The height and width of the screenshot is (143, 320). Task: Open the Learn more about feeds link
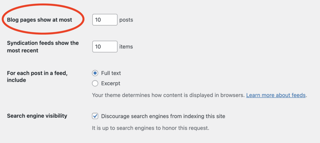pyautogui.click(x=276, y=95)
